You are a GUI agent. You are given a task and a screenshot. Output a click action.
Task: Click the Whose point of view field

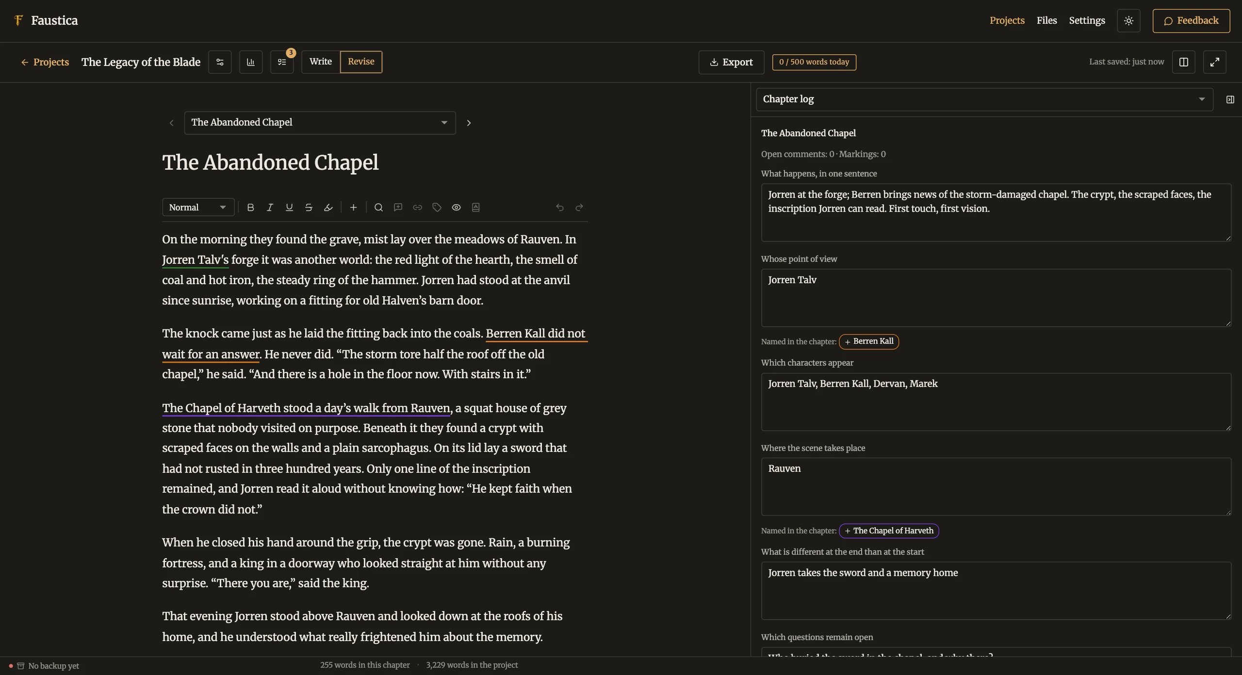[x=996, y=298]
